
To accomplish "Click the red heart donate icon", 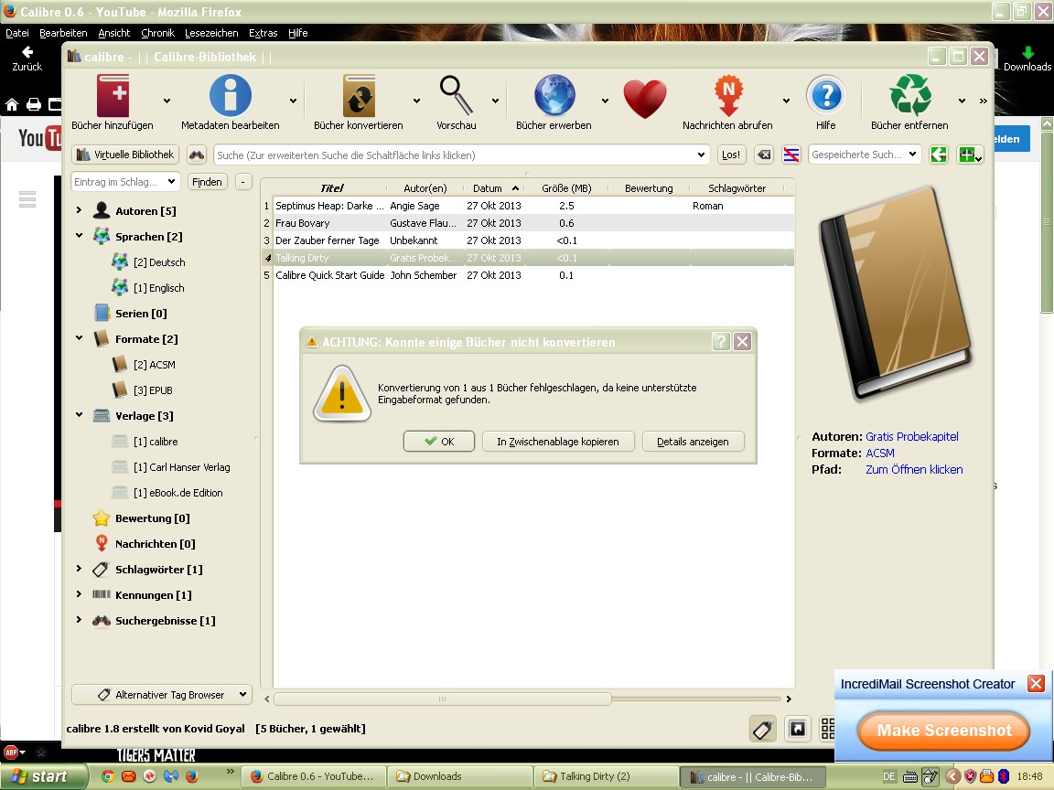I will (x=645, y=100).
